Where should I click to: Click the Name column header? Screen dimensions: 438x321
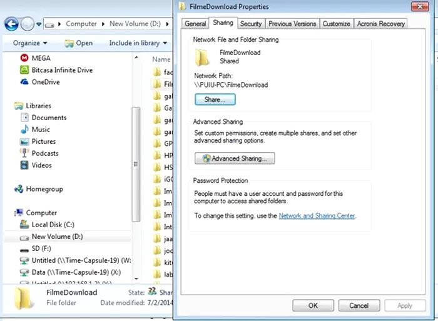pos(161,59)
